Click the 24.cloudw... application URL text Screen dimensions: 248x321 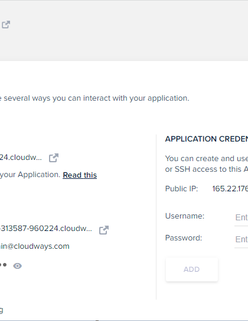(x=21, y=158)
